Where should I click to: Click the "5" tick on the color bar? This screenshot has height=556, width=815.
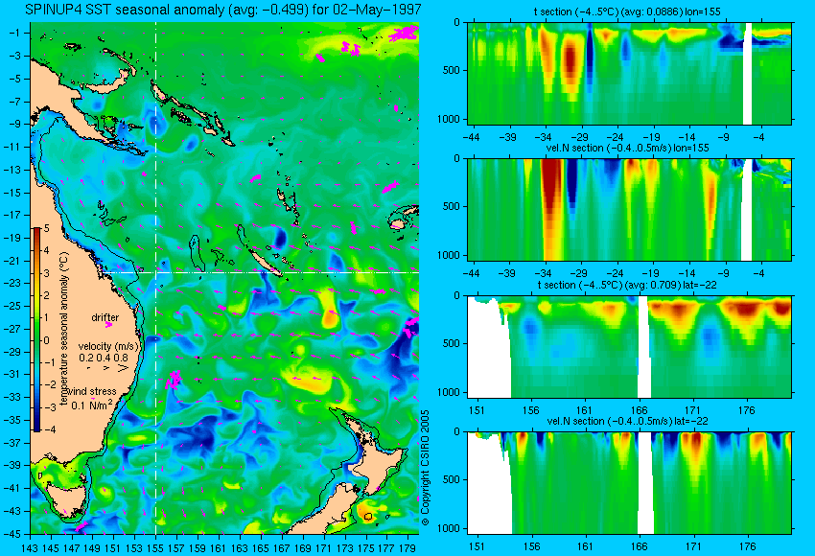tap(47, 228)
